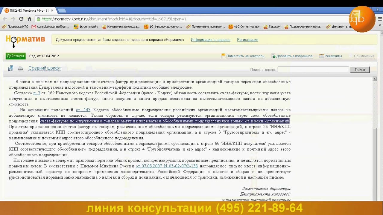The height and width of the screenshot is (215, 383).
Task: Open the Применение понижен... bookmark
Action: tap(206, 27)
